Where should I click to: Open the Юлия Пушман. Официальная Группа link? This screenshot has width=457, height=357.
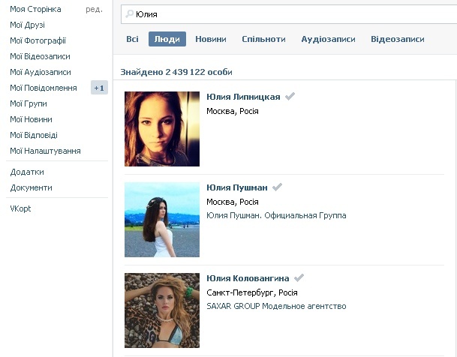click(x=276, y=215)
